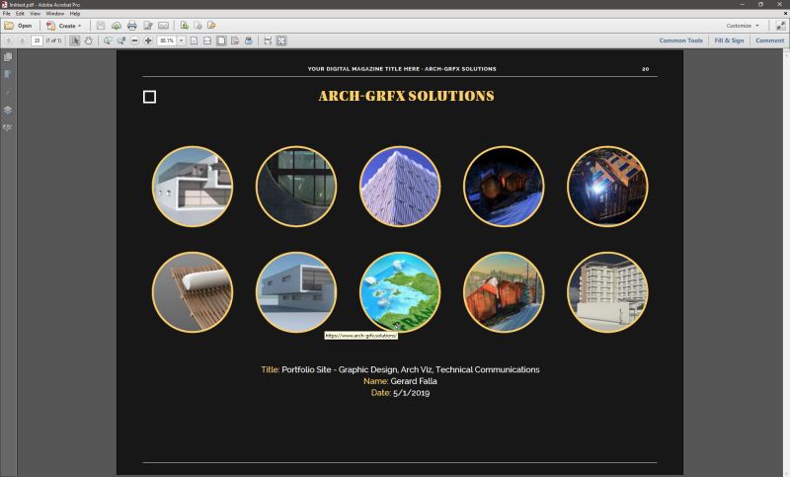Fit one full page in window
The width and height of the screenshot is (790, 477).
(221, 40)
